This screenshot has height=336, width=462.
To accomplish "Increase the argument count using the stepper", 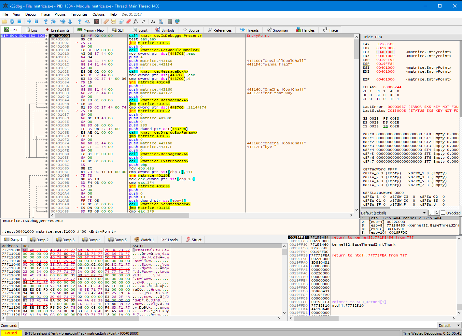I will 437,212.
